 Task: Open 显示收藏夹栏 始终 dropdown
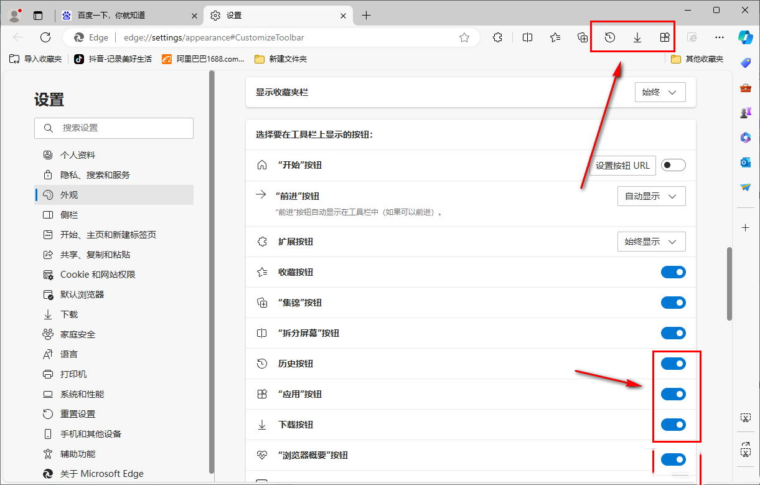point(660,92)
